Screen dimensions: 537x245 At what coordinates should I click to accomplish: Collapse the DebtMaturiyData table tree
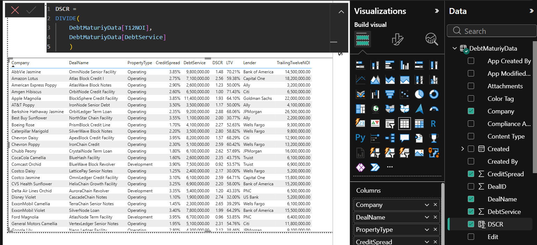pyautogui.click(x=455, y=49)
